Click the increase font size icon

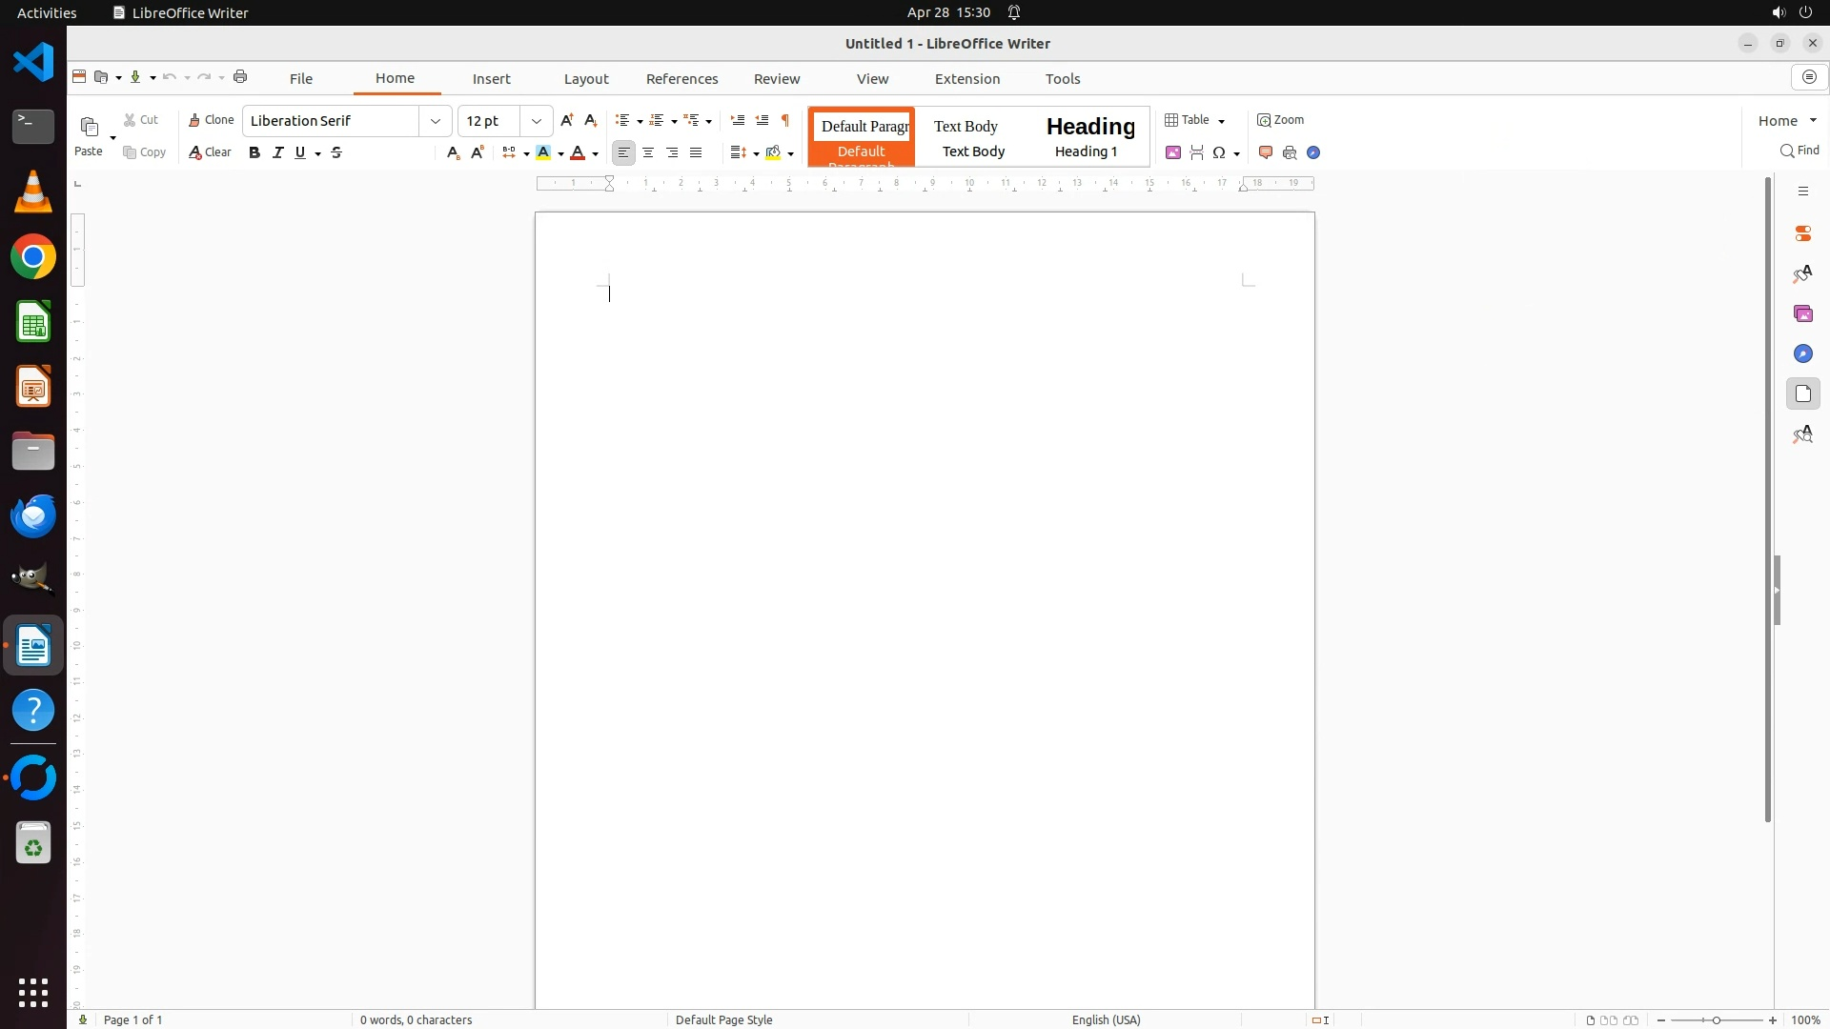[567, 120]
